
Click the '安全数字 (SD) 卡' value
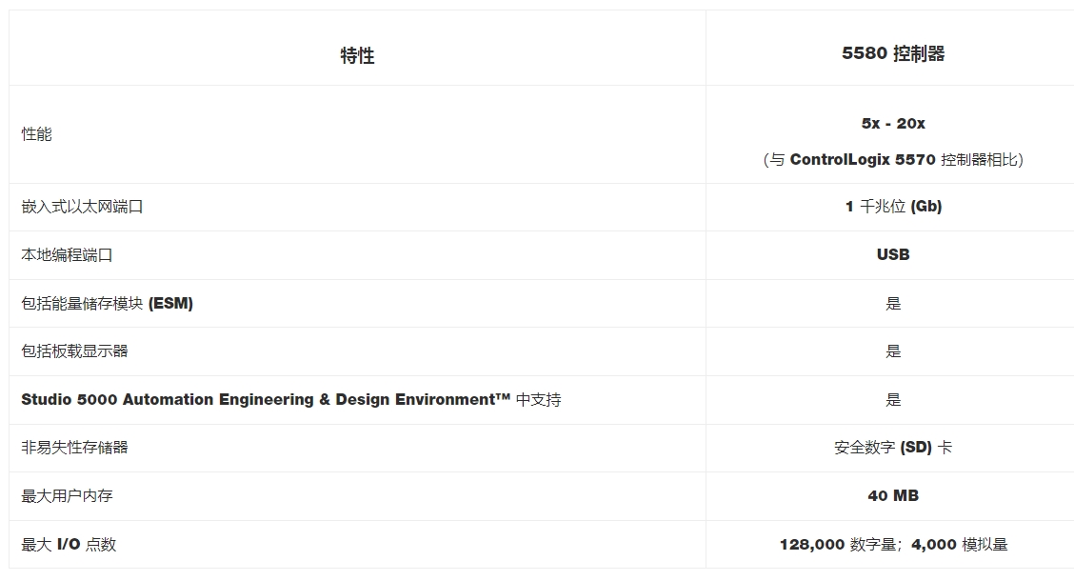893,448
